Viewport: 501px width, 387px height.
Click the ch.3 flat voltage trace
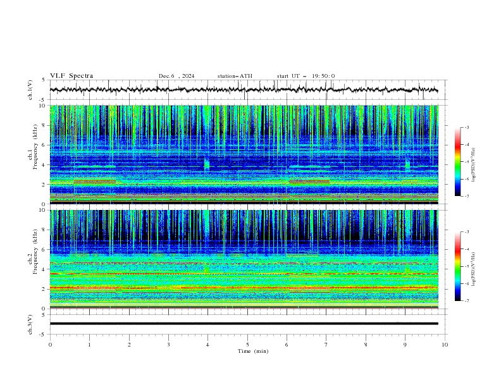tap(244, 324)
